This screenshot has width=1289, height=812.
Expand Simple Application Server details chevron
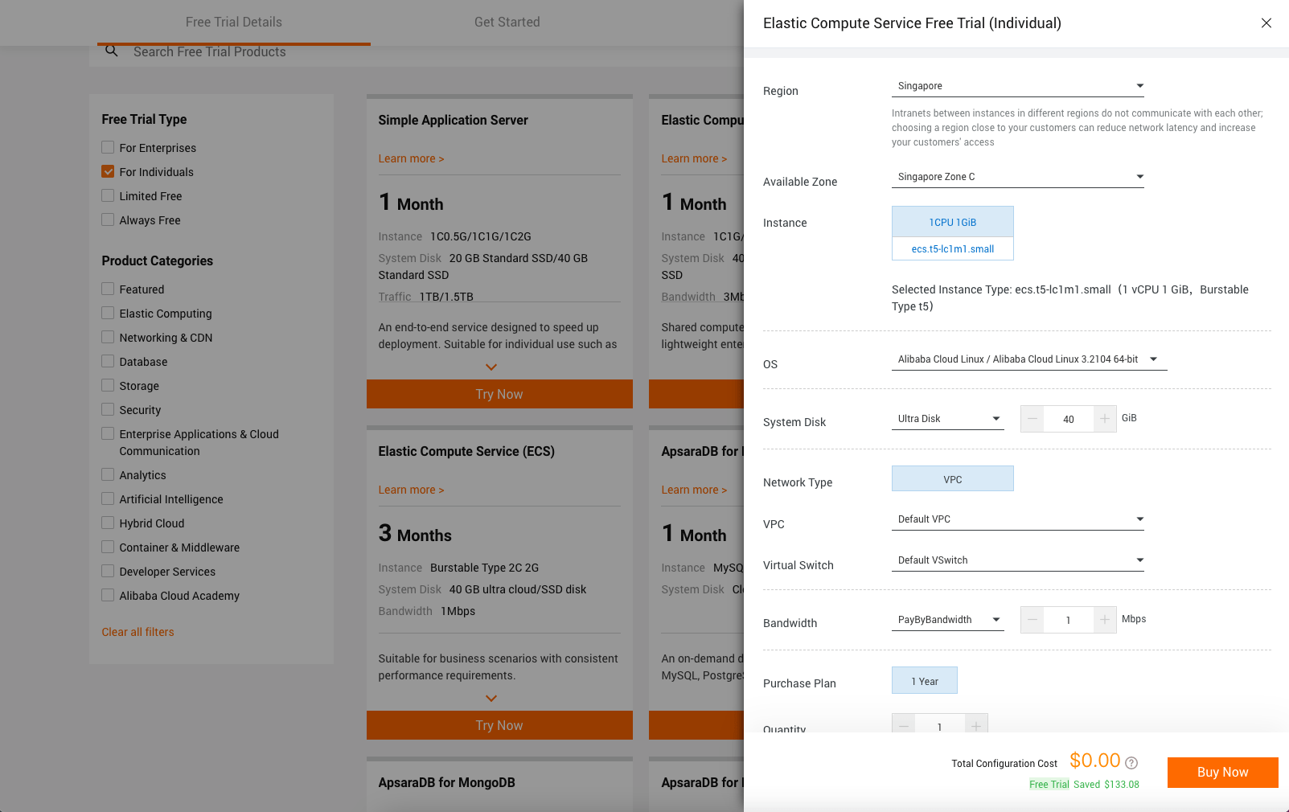point(491,367)
